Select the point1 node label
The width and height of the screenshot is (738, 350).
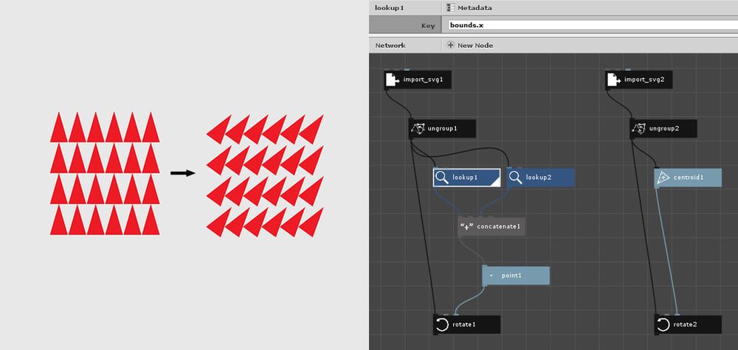tap(511, 276)
